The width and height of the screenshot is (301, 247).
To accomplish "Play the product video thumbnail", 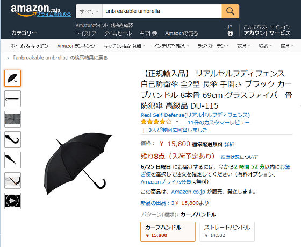I will pos(13,201).
